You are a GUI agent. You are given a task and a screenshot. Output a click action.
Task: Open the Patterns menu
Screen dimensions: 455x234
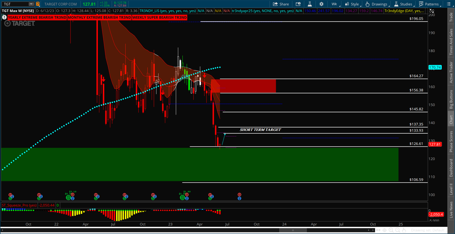click(430, 4)
